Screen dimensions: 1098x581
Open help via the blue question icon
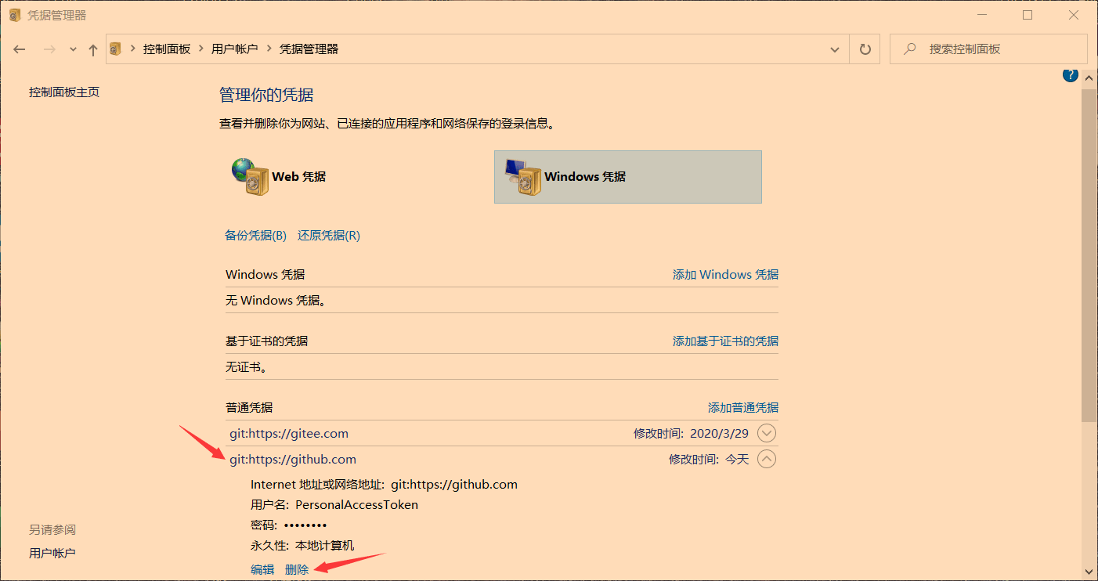click(1070, 75)
